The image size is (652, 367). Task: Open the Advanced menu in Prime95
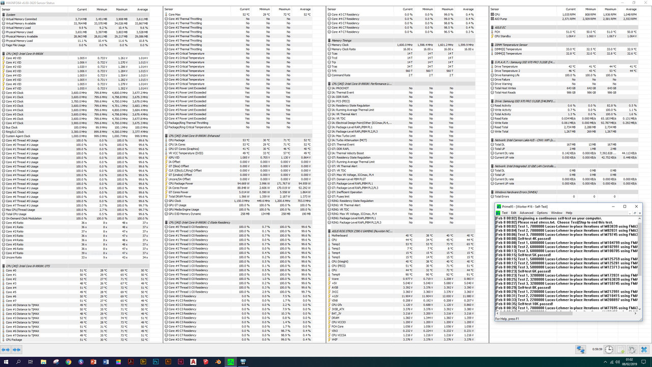[x=526, y=213]
